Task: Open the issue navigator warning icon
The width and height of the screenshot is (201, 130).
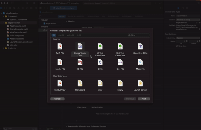Action: click(x=18, y=8)
